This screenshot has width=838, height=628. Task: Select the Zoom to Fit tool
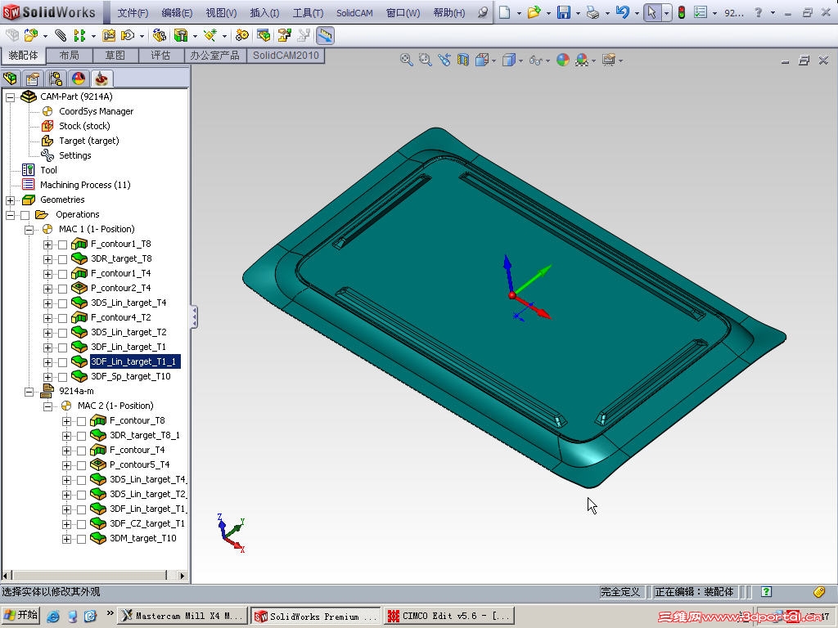(x=406, y=60)
